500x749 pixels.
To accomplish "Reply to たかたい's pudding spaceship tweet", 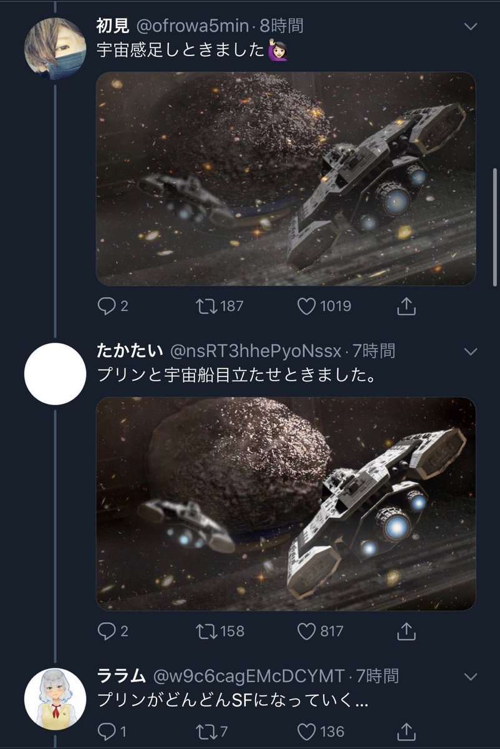I will coord(107,631).
